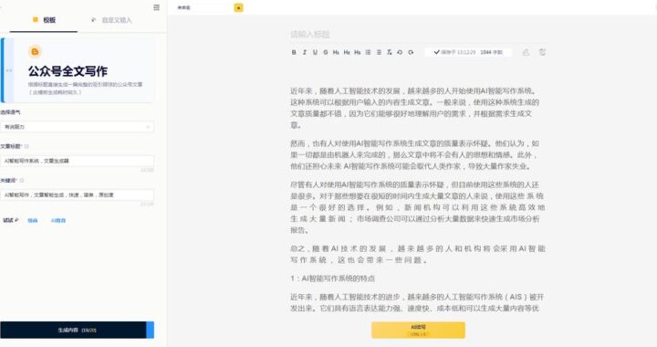Click the collapse handle on the template card
The height and width of the screenshot is (347, 657).
[8, 70]
